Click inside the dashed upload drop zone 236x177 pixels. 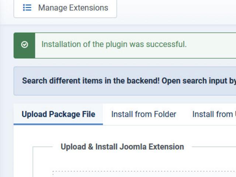[144, 174]
